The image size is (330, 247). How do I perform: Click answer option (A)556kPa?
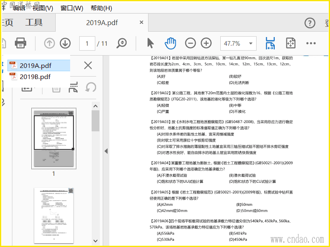[x=166, y=233]
